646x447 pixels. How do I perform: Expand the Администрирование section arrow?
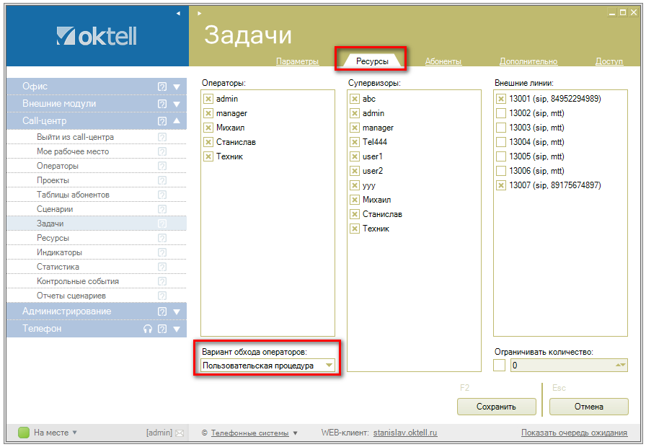[x=177, y=311]
